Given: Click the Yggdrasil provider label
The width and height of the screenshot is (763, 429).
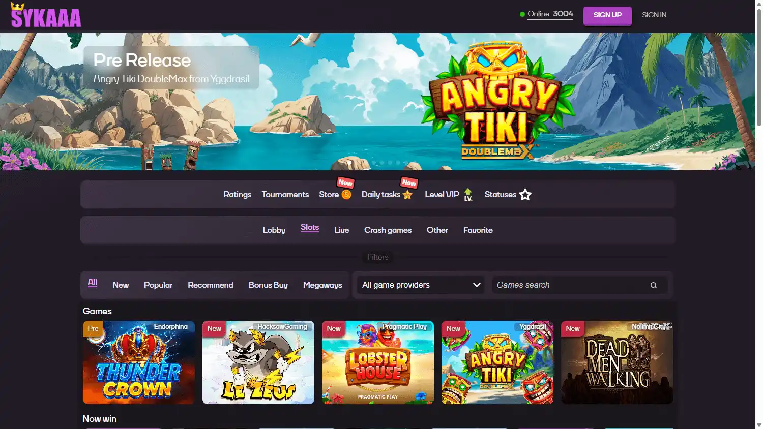Looking at the screenshot, I should pyautogui.click(x=533, y=327).
